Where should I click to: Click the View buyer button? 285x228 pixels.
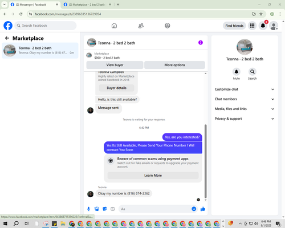[115, 65]
